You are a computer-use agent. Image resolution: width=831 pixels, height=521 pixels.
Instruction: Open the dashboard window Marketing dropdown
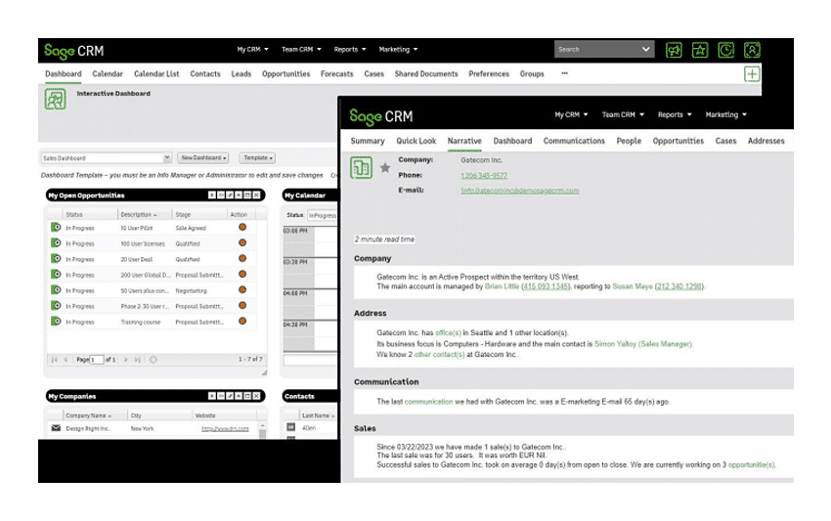pos(398,49)
